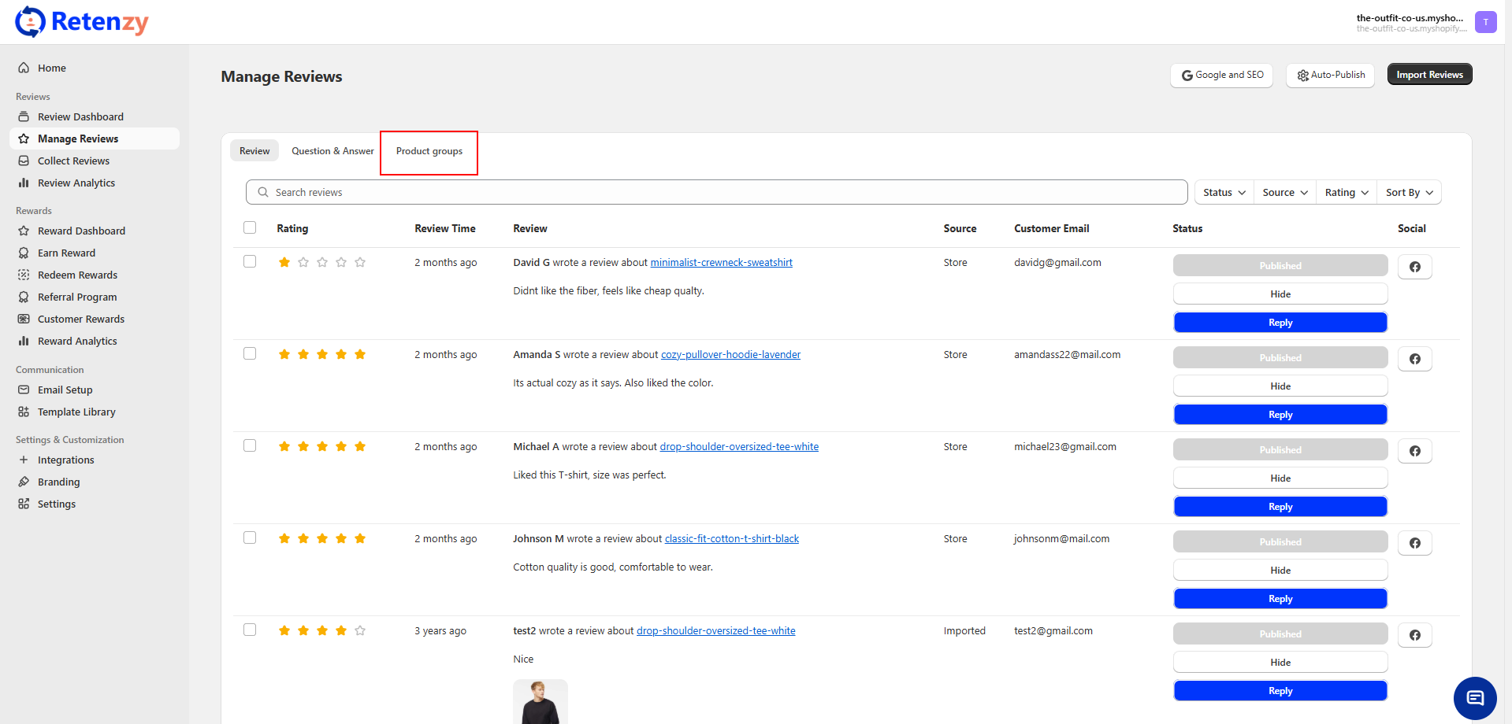
Task: Open the Question & Answer tab
Action: coord(332,151)
